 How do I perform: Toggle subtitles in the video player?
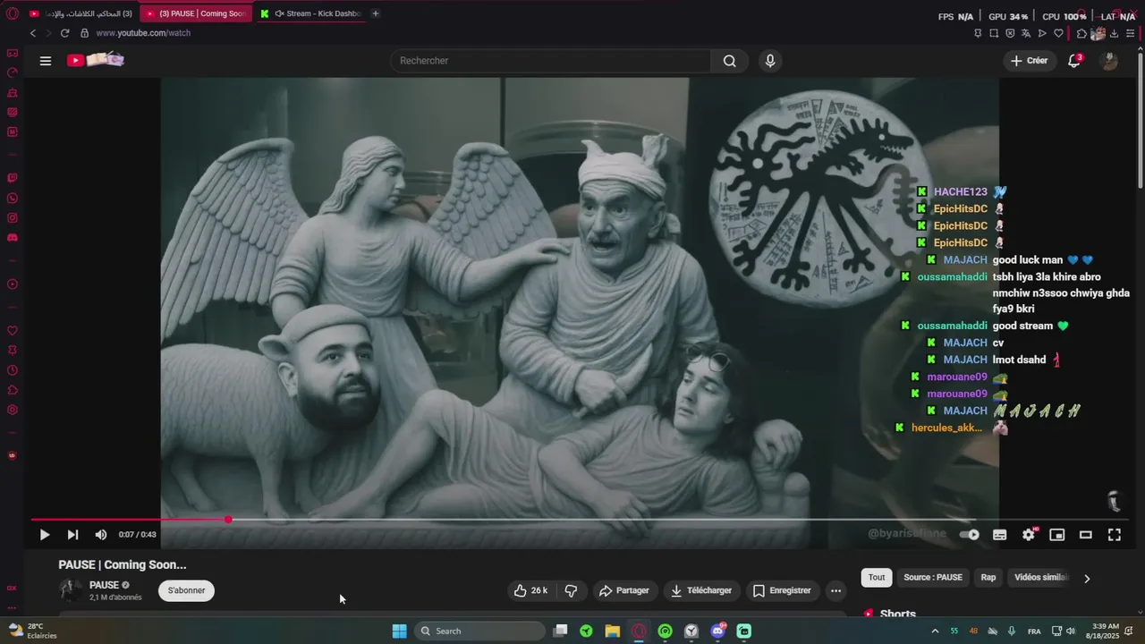pyautogui.click(x=1000, y=535)
